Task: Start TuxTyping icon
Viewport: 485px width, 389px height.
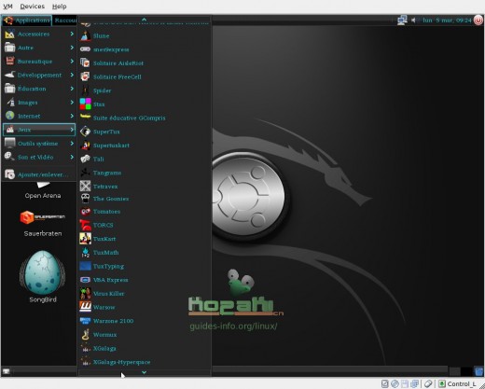Action: [x=85, y=266]
